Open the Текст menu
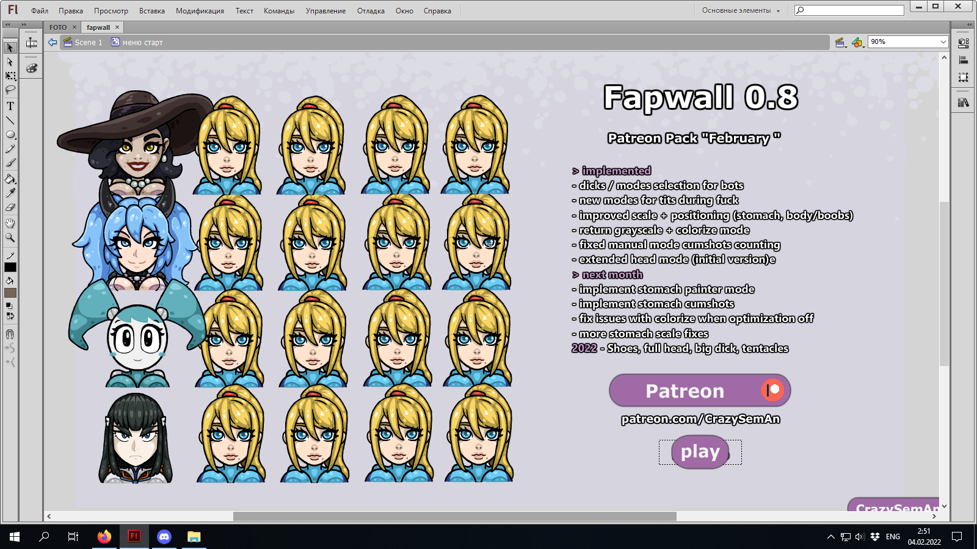The height and width of the screenshot is (549, 977). click(244, 11)
